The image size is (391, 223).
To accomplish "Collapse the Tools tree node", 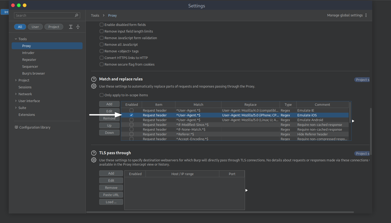I will [16, 39].
